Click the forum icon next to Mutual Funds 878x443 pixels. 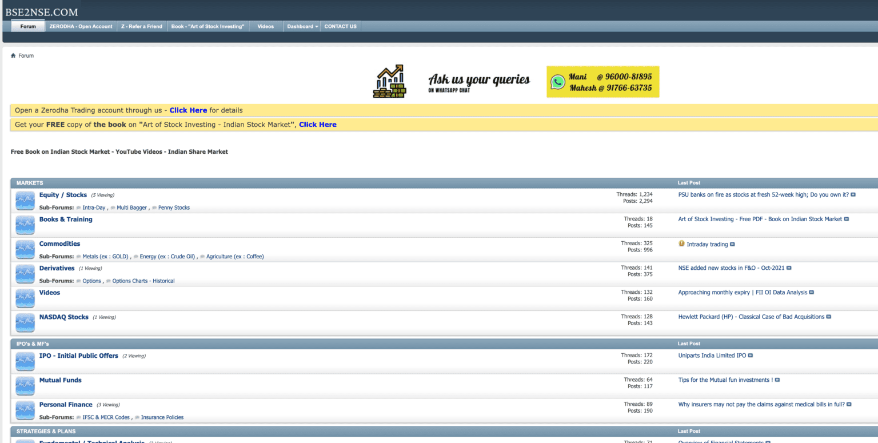click(25, 386)
